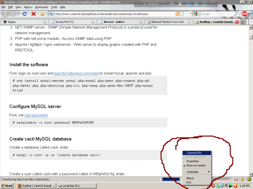Close the AccessTel-CTG tab
The image size is (253, 189).
tap(93, 22)
